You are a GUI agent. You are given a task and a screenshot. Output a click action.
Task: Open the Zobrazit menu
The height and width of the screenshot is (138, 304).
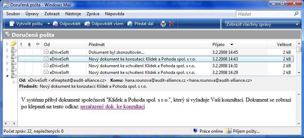point(52,14)
